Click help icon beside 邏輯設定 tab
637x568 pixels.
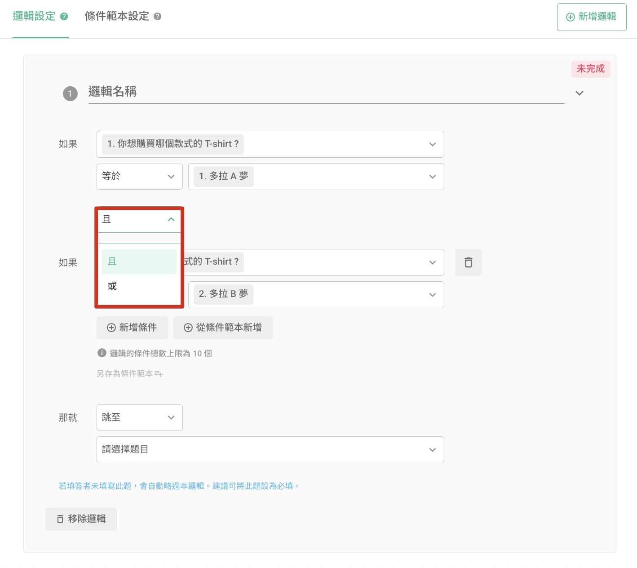tap(64, 17)
